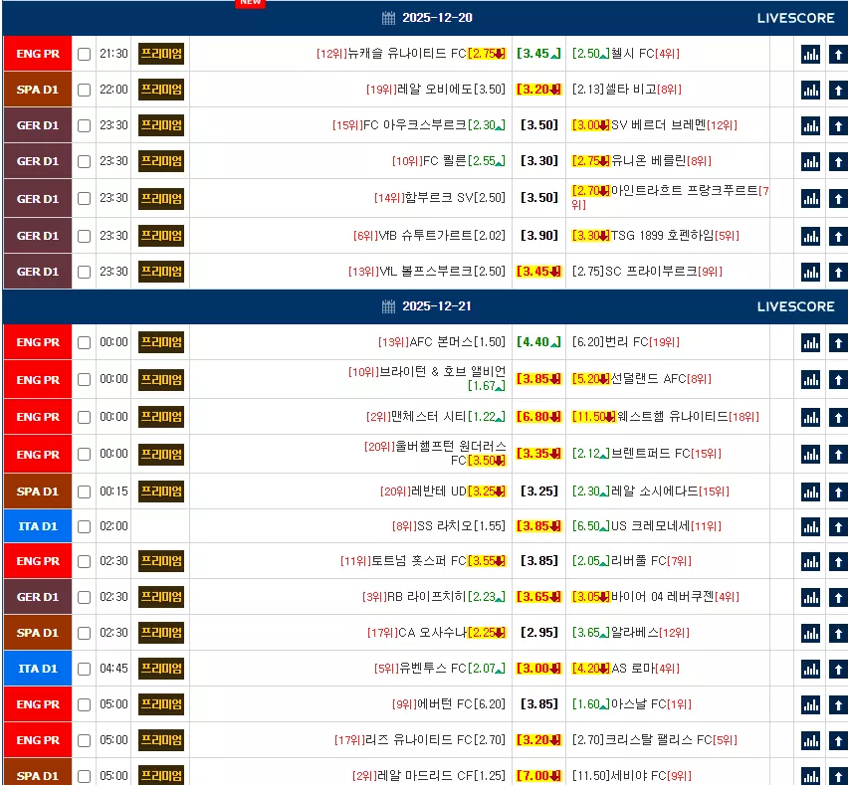
Task: Select draw odds 3.90 for 슈투트가르트 vs 호펜하임
Action: (x=538, y=236)
